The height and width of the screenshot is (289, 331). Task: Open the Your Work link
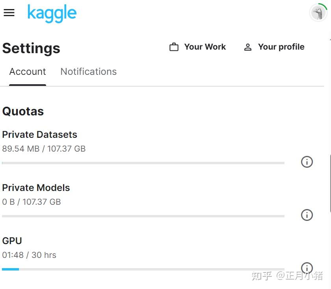[205, 47]
